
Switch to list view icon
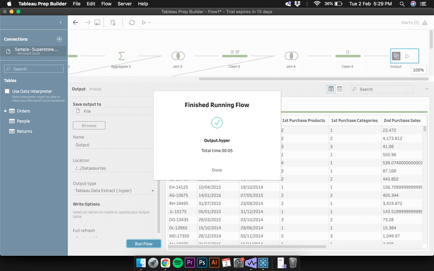339,89
